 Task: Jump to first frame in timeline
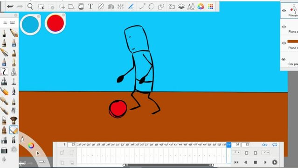coord(236,162)
